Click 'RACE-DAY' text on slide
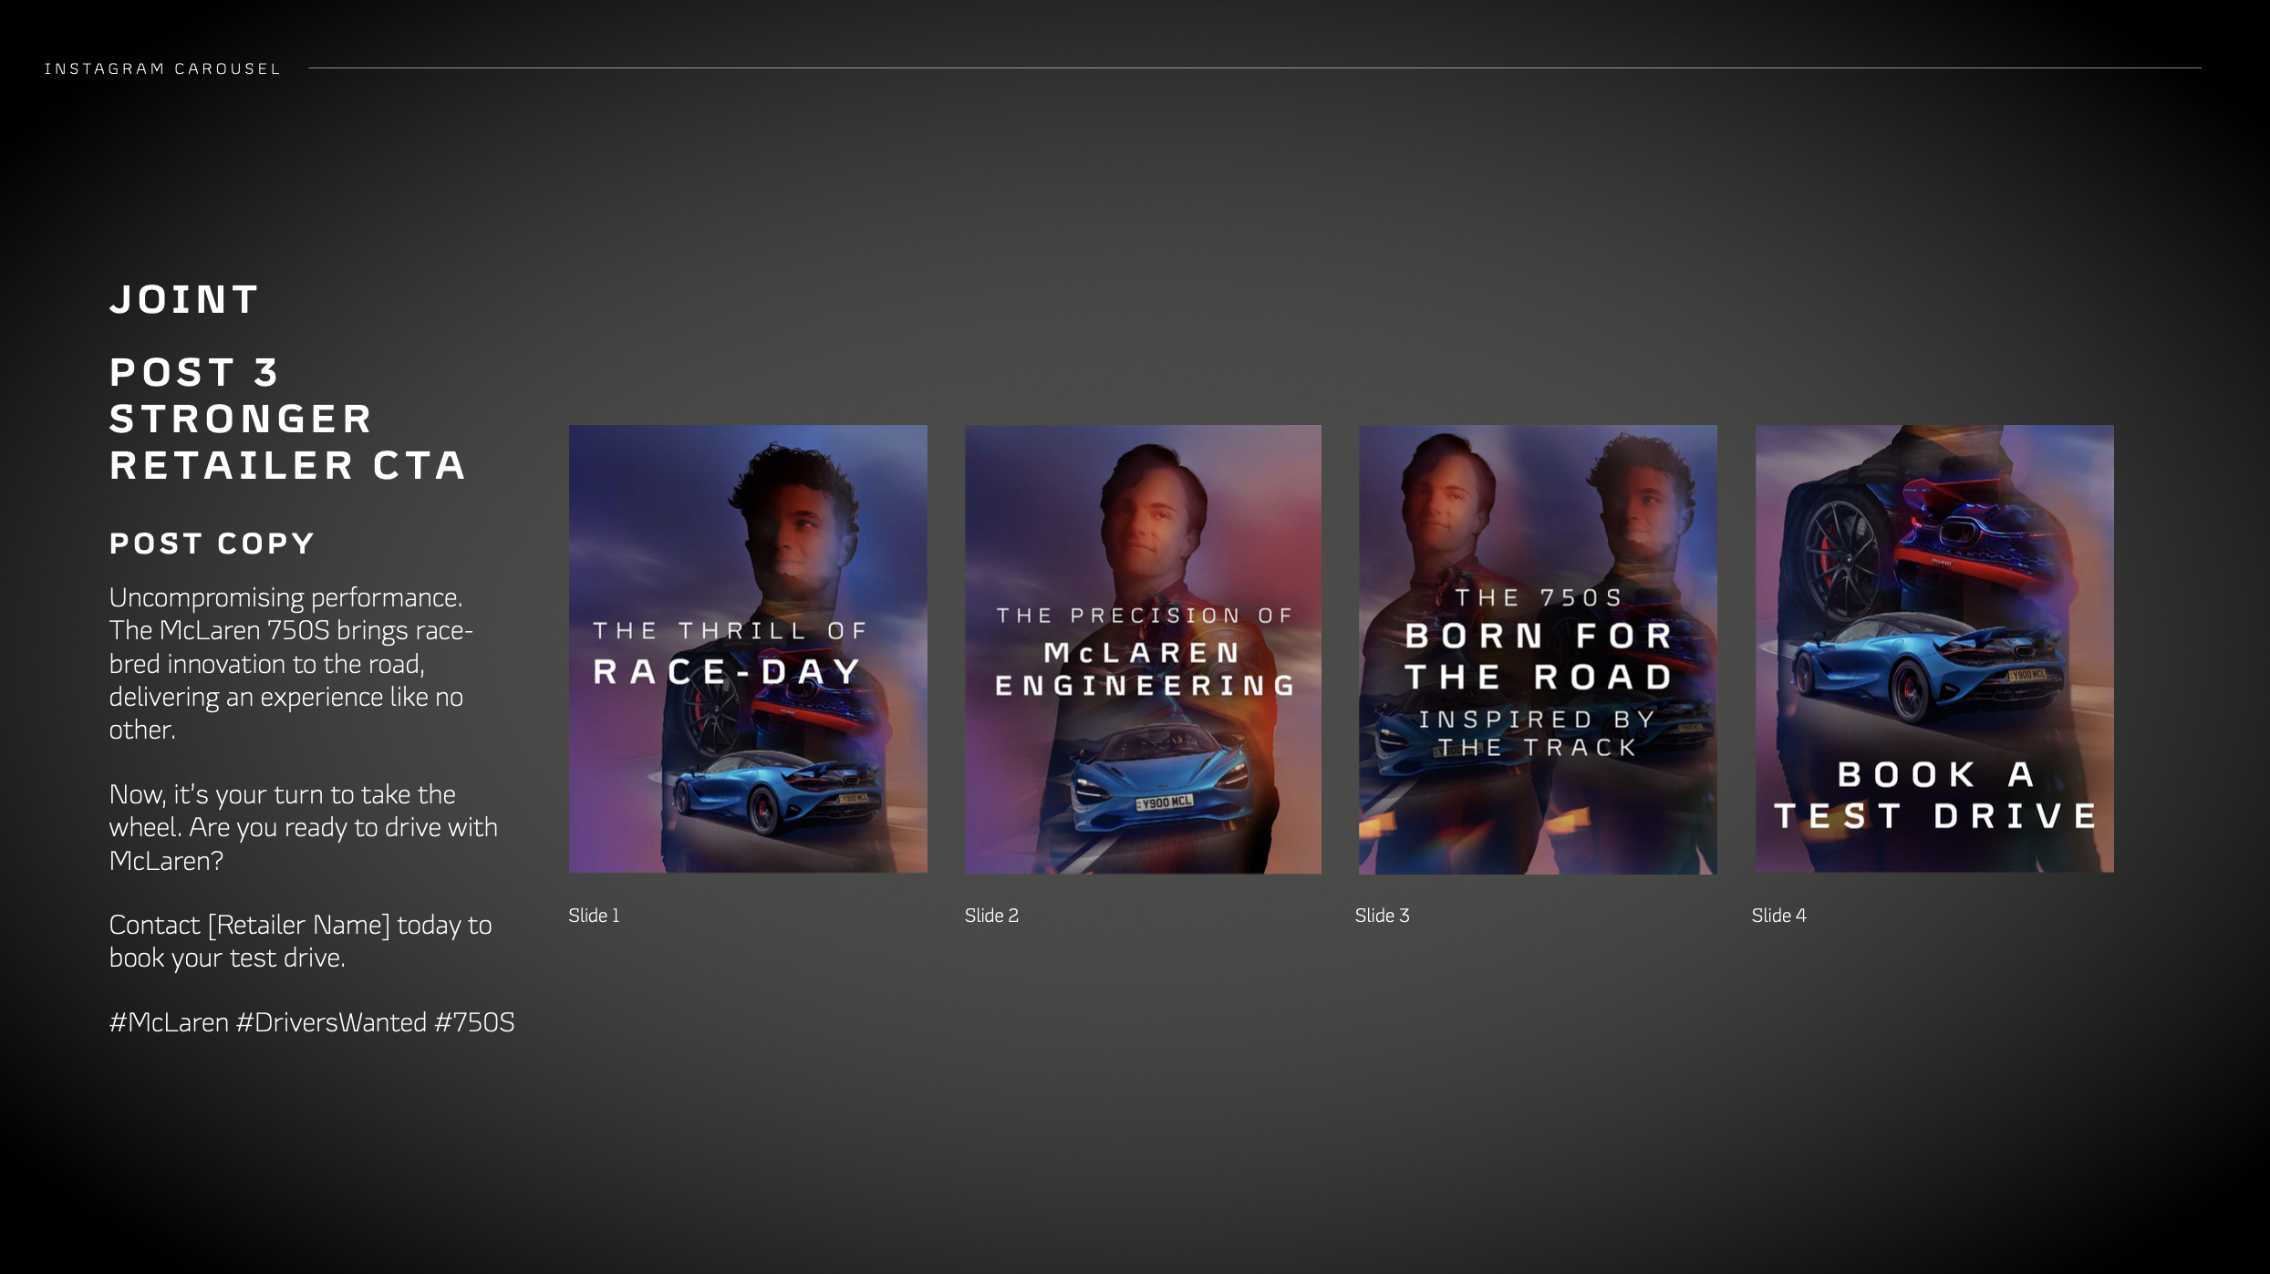This screenshot has width=2270, height=1274. (727, 672)
